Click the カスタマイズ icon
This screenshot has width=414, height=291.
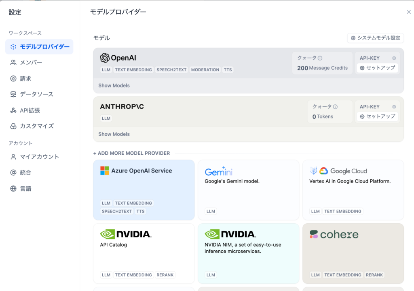[x=13, y=126]
